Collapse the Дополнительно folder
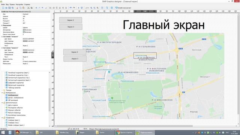This screenshot has height=135, width=240. pos(2,103)
